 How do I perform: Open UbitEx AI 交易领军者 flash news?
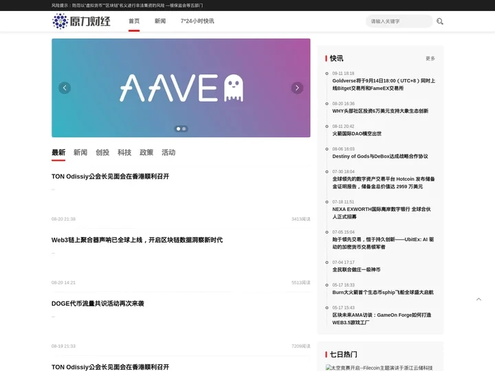coord(383,243)
